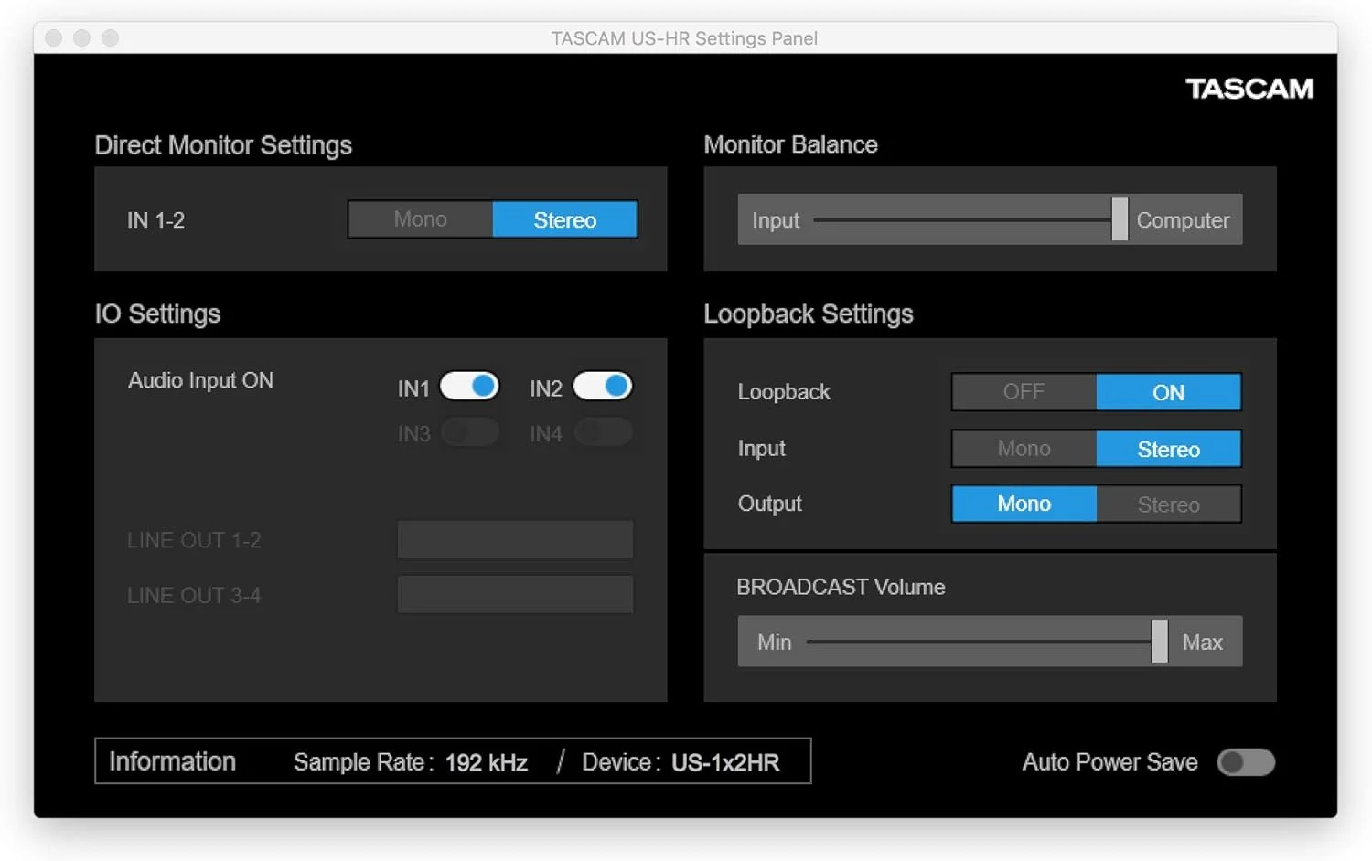Enable the Auto Power Save switch
Screen dimensions: 1372x861
click(x=1245, y=762)
